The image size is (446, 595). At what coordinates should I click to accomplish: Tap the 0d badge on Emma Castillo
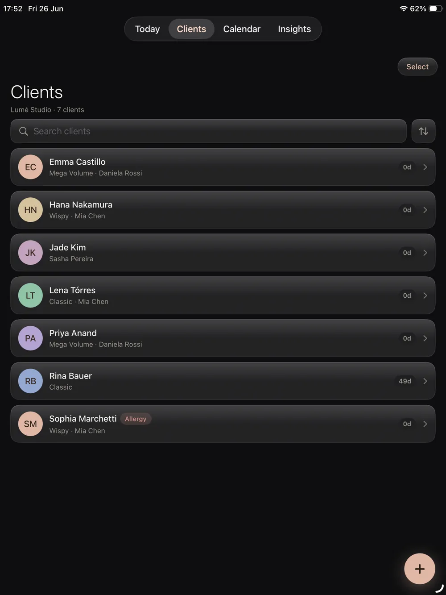click(407, 167)
